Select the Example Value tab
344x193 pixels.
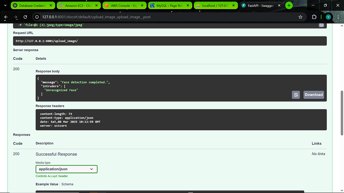[x=47, y=184]
